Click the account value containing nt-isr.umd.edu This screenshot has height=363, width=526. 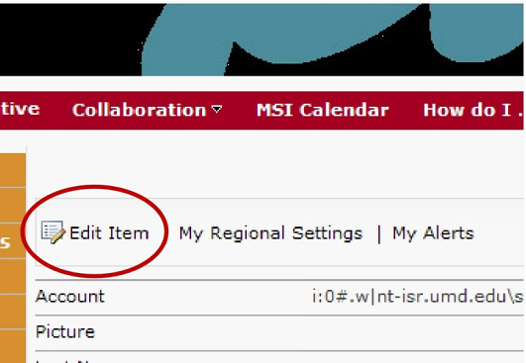click(x=418, y=297)
